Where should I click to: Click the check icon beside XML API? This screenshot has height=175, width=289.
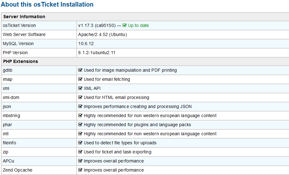[80, 88]
